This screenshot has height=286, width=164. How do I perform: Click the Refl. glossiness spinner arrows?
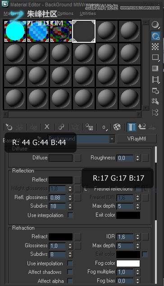(x=70, y=198)
